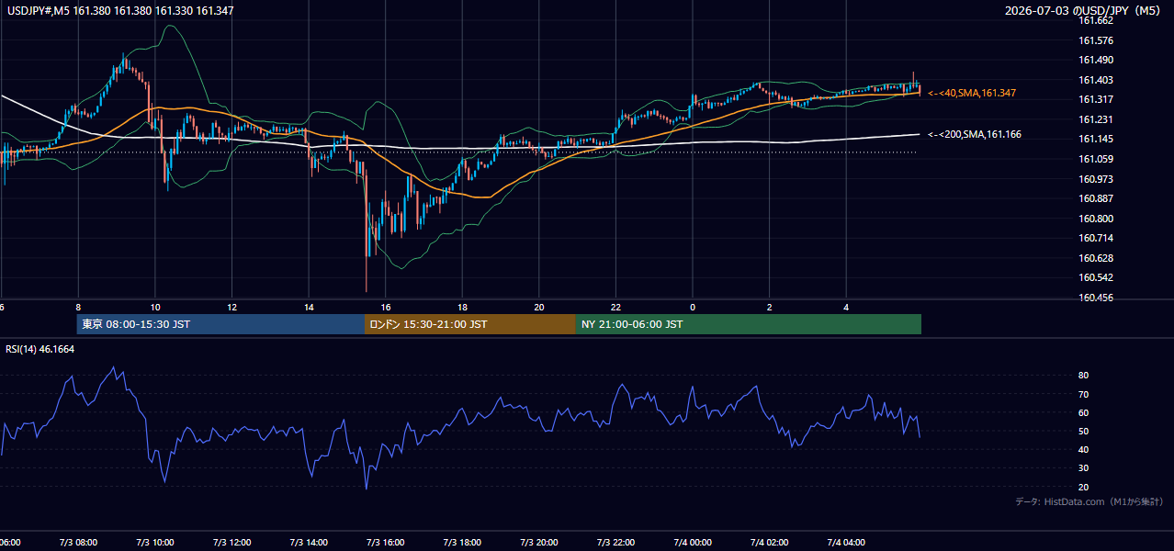This screenshot has height=551, width=1174.
Task: Click the HistData.com data source credit
Action: (1089, 501)
